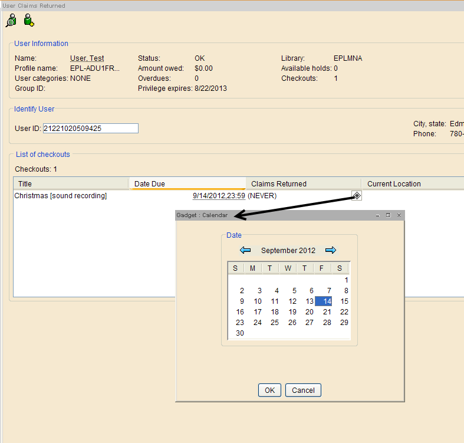The height and width of the screenshot is (443, 464).
Task: Click the Privilege expires 8/22/2013 value
Action: (210, 88)
